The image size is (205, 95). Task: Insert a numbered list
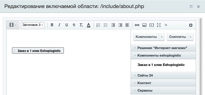(x=98, y=25)
